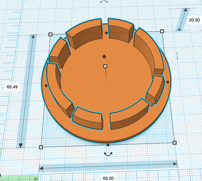This screenshot has height=181, width=202.
Task: Click the left edge black midpoint handle
Action: tap(46, 86)
